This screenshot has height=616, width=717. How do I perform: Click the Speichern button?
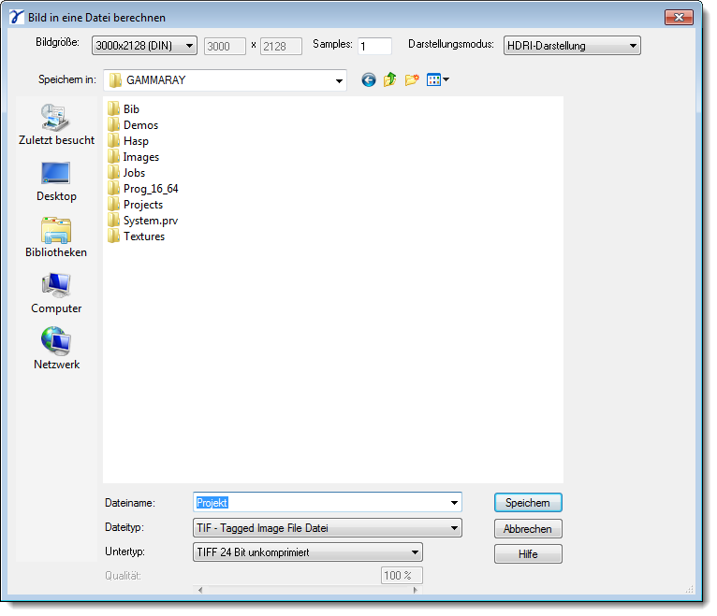528,503
